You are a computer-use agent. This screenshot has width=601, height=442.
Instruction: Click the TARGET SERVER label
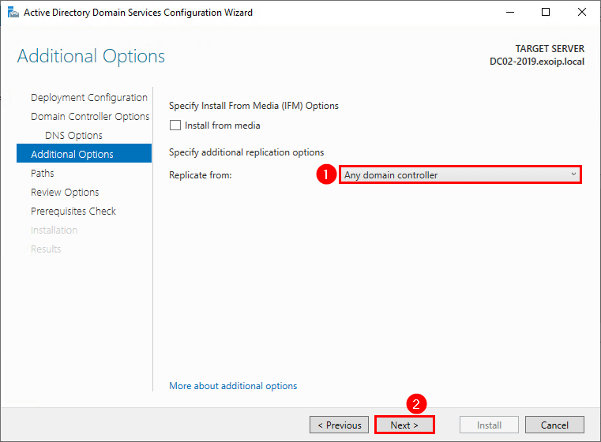(x=550, y=49)
